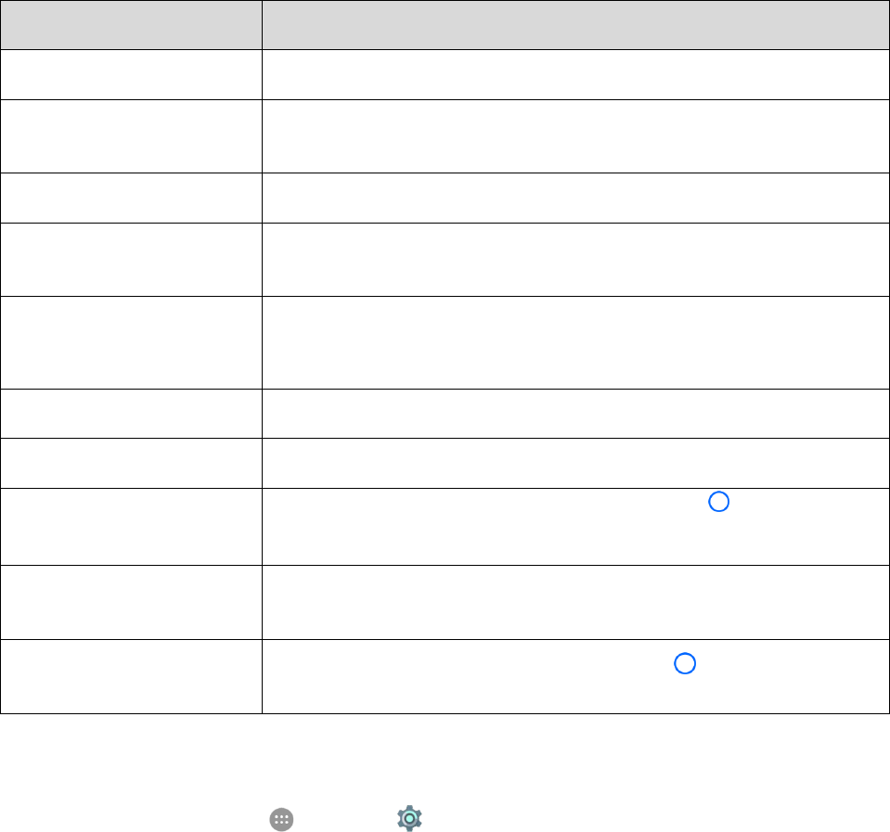Image resolution: width=890 pixels, height=832 pixels.
Task: Select narrow cell in fourth body row
Action: click(131, 260)
